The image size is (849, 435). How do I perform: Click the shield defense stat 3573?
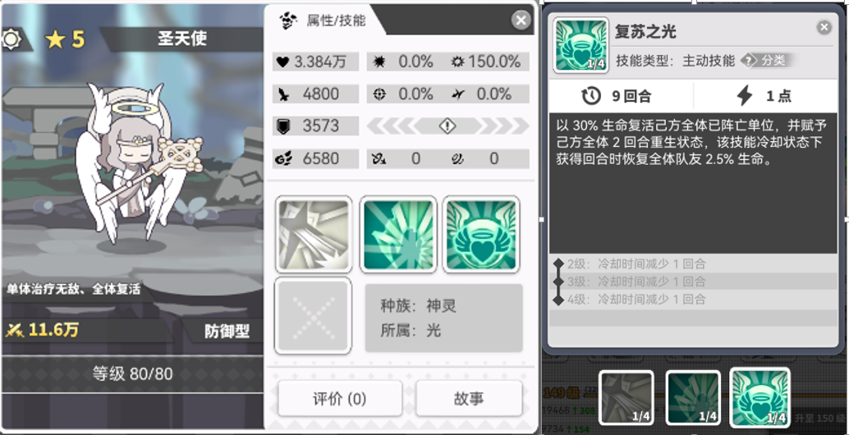[x=315, y=126]
